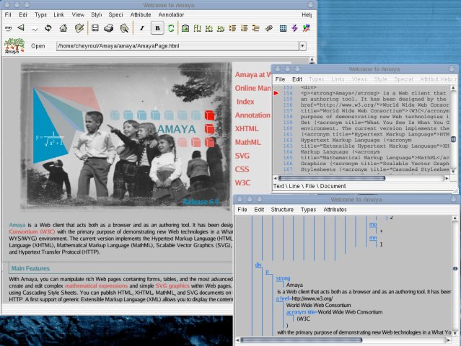Apply Heading 3 with H3 icon
Image resolution: width=461 pixels, height=346 pixels.
pos(221,28)
